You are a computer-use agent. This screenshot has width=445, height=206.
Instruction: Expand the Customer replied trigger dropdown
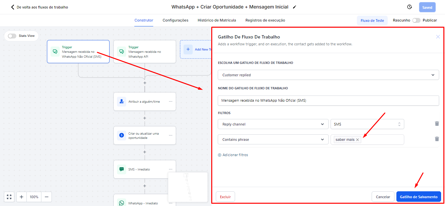[x=328, y=75]
